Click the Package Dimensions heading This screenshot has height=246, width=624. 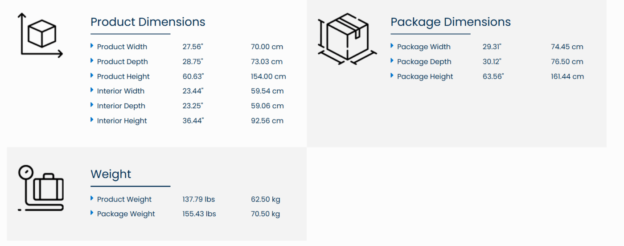(x=450, y=22)
